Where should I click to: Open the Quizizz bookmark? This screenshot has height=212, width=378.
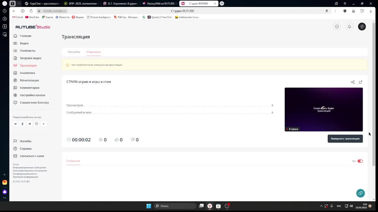(160, 17)
